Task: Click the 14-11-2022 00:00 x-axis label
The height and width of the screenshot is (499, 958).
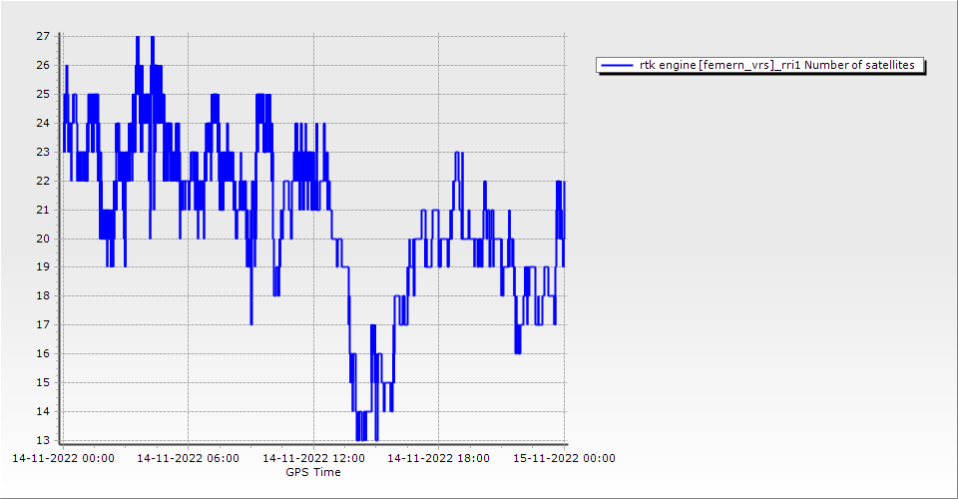Action: tap(62, 459)
